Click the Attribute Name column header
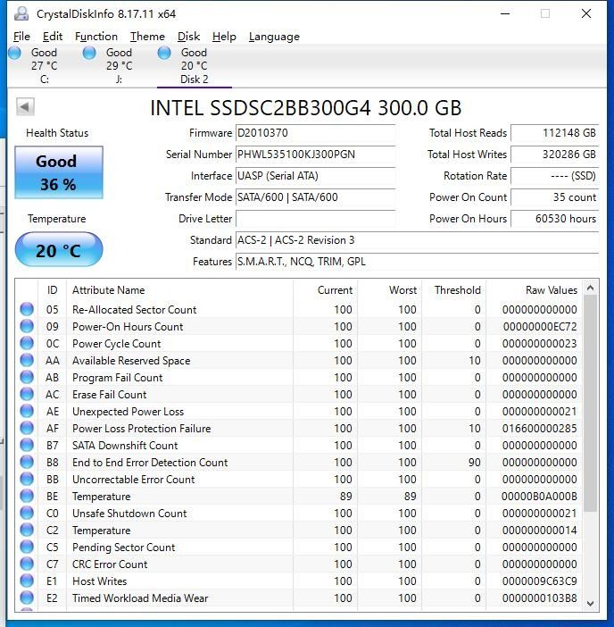 point(179,290)
